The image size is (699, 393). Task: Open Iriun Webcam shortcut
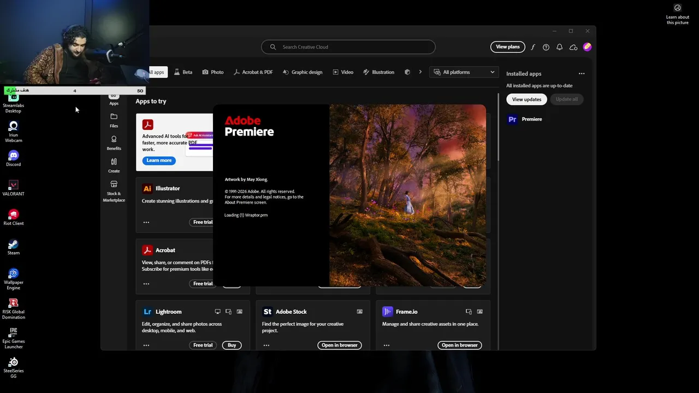click(x=14, y=132)
